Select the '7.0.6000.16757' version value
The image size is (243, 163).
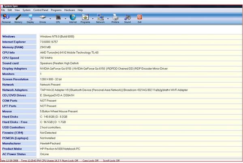49,42
